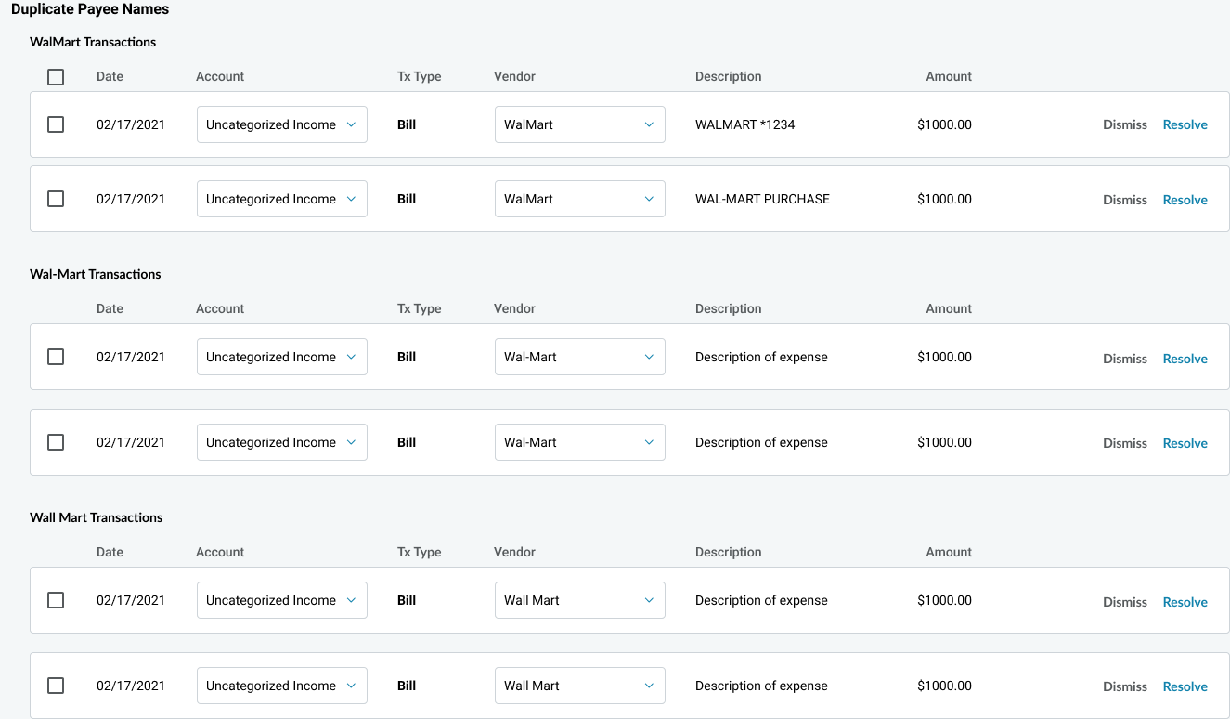Image resolution: width=1230 pixels, height=719 pixels.
Task: Dismiss the WAL-MART PURCHASE transaction
Action: point(1125,200)
